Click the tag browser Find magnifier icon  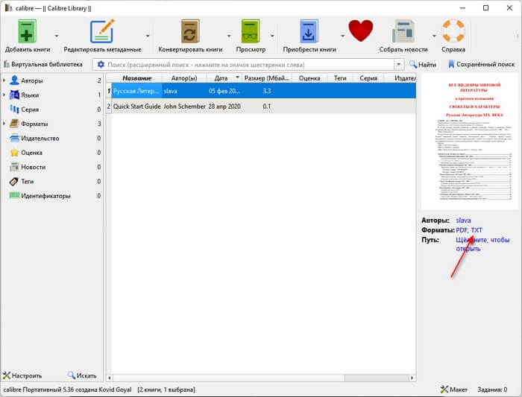tap(72, 375)
